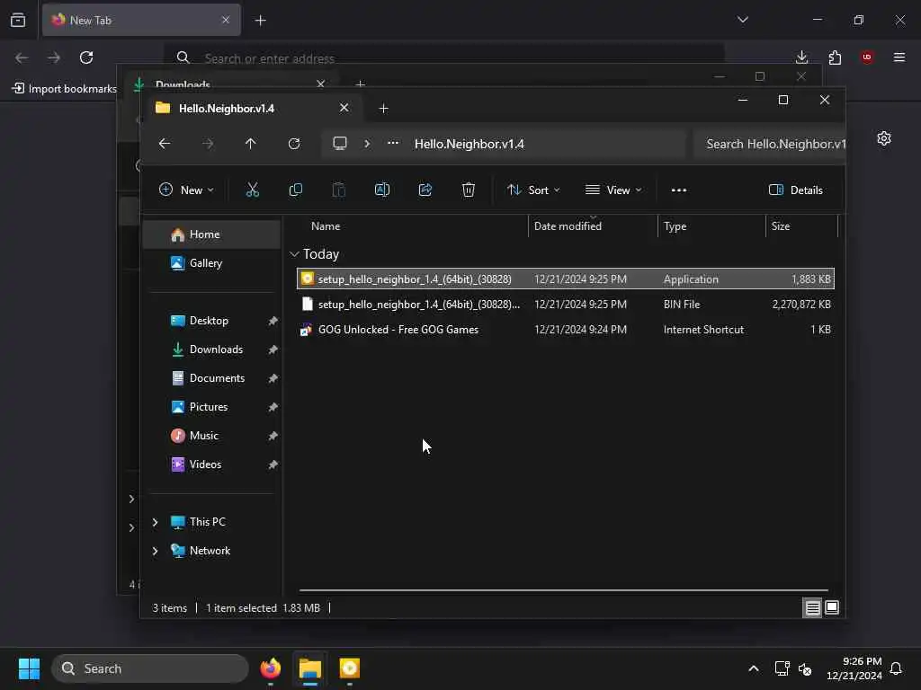Go back in File Explorer navigation
This screenshot has height=690, width=921.
165,144
